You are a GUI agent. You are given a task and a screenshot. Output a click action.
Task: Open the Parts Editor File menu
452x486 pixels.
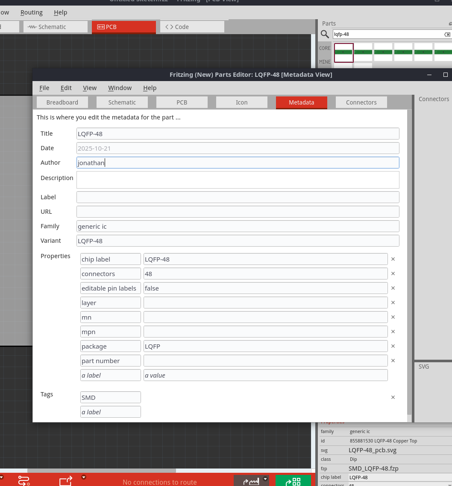tap(44, 88)
